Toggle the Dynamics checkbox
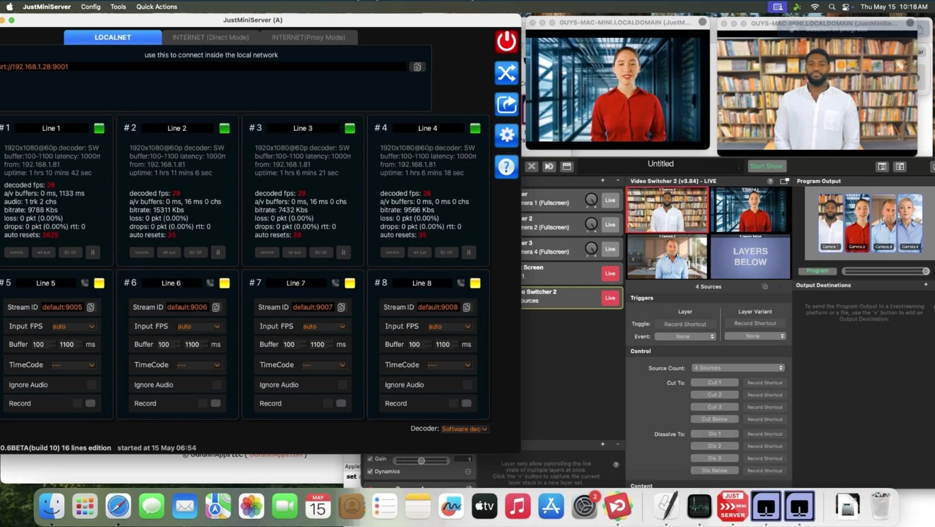The height and width of the screenshot is (527, 935). point(370,472)
